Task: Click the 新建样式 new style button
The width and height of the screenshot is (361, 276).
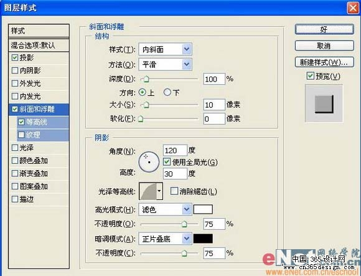Action: tap(324, 62)
